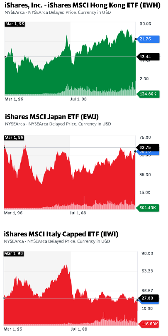
Task: Click the EWJ 62.75 crosshair price label
Action: tap(148, 147)
